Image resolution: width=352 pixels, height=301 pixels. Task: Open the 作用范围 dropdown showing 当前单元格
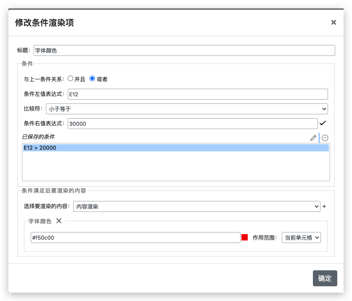[301, 238]
